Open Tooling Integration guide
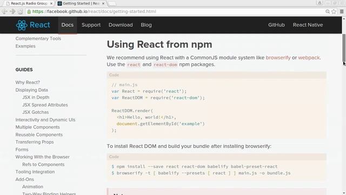Viewport: 346px width, 195px height. click(x=35, y=172)
